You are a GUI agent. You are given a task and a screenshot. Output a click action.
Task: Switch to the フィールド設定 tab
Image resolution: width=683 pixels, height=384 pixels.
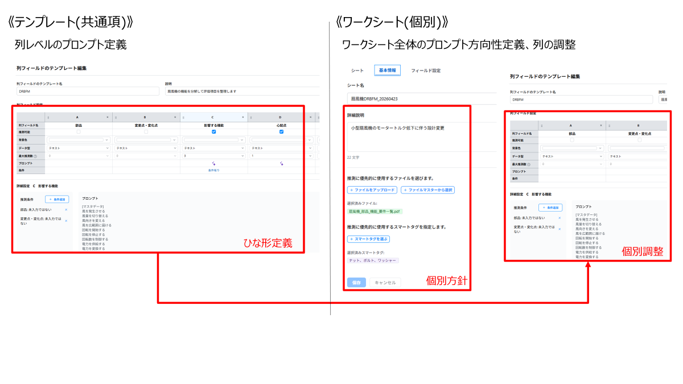point(426,71)
